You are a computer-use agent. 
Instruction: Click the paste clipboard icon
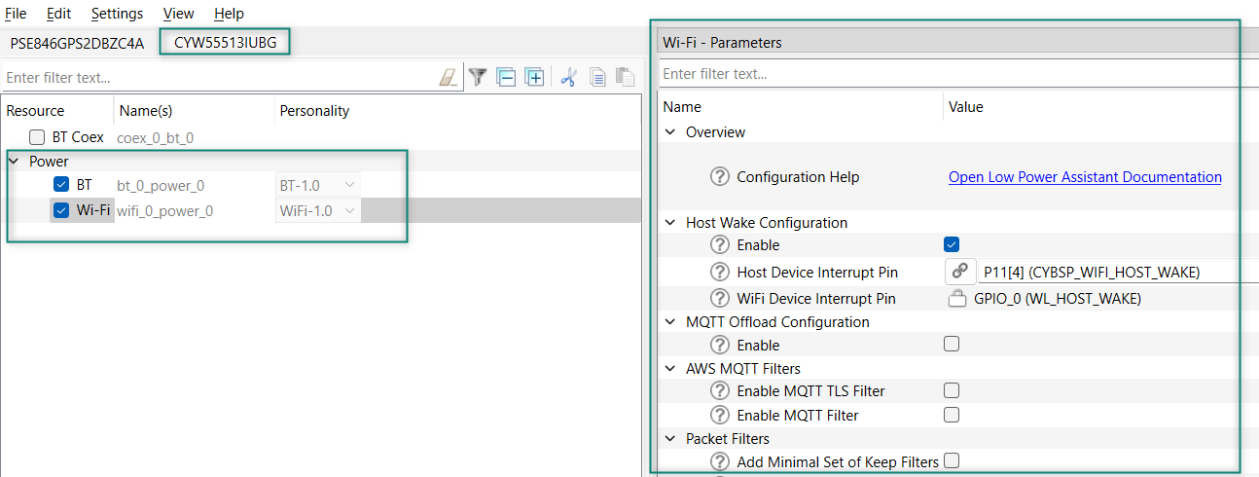pos(625,78)
